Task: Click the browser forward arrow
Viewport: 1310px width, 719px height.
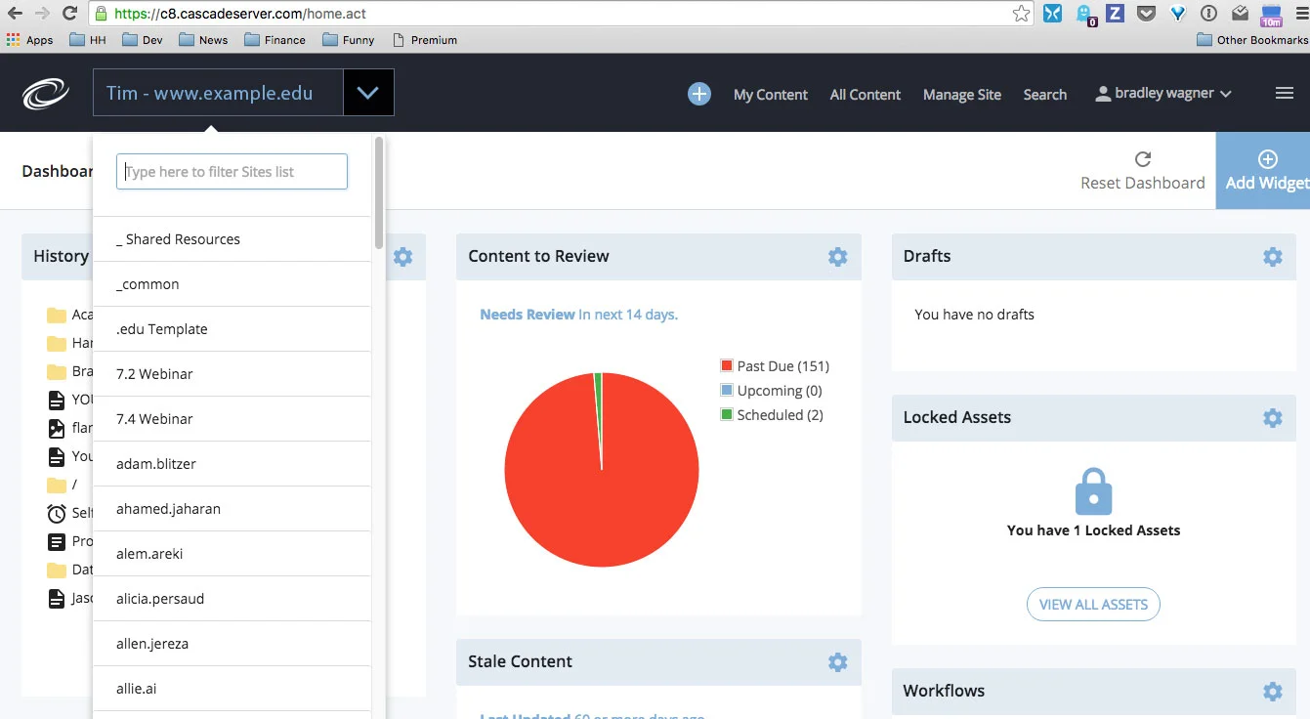Action: pos(42,14)
